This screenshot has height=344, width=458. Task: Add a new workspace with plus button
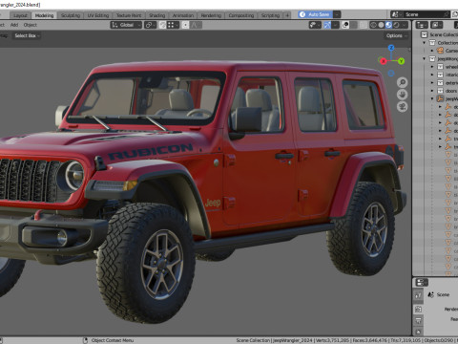[287, 15]
